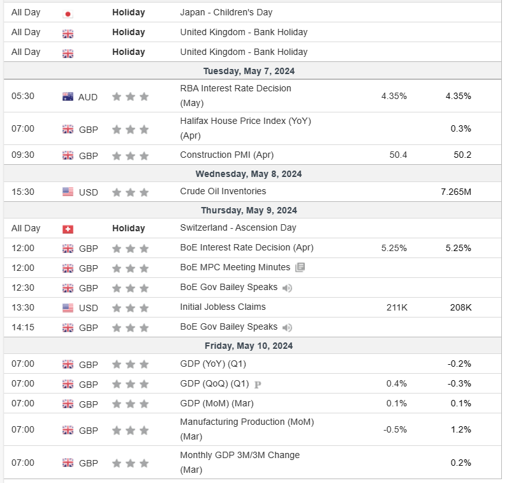Open the Initial Jobless Claims event
The width and height of the screenshot is (507, 483).
223,307
